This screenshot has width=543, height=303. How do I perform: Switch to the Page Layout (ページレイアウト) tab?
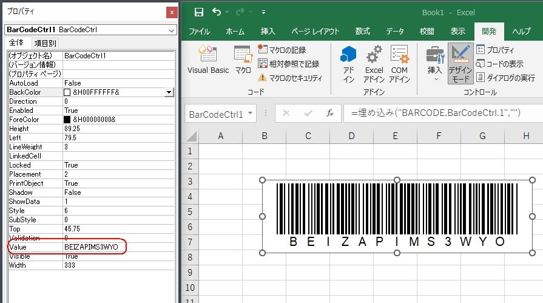pos(315,31)
